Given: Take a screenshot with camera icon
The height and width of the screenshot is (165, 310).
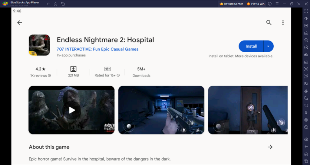Looking at the screenshot, I should tap(306, 69).
